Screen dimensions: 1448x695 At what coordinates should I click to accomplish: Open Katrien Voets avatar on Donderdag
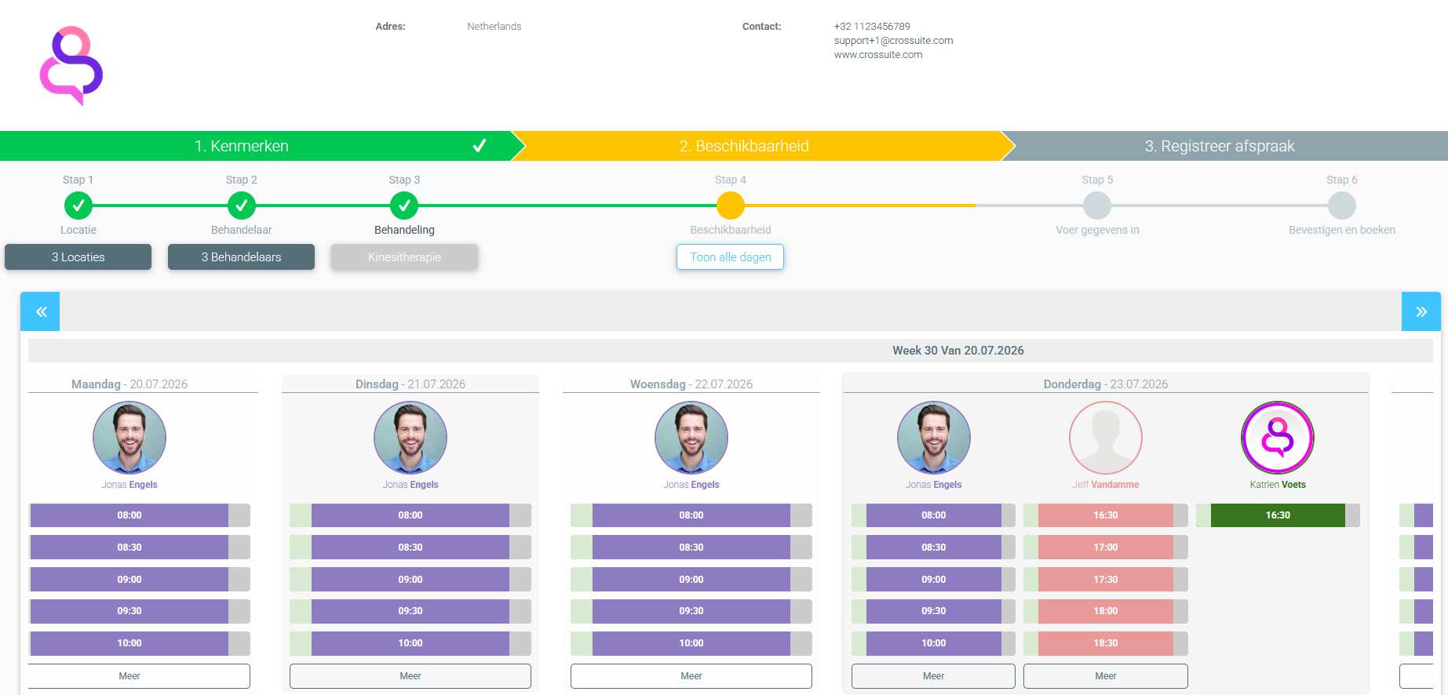tap(1278, 438)
